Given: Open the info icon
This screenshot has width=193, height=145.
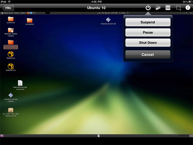Looking at the screenshot, I should 188,8.
